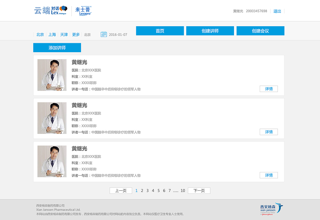Open the 首页 navigation item
Image resolution: width=320 pixels, height=220 pixels.
[x=160, y=31]
